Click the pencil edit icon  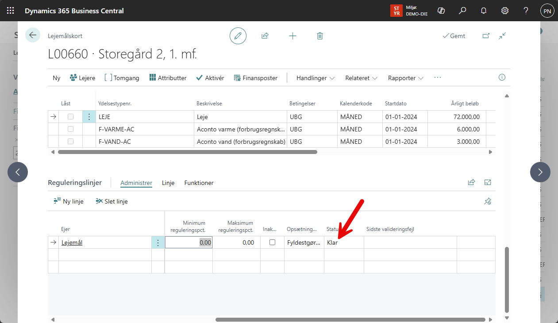(x=238, y=36)
